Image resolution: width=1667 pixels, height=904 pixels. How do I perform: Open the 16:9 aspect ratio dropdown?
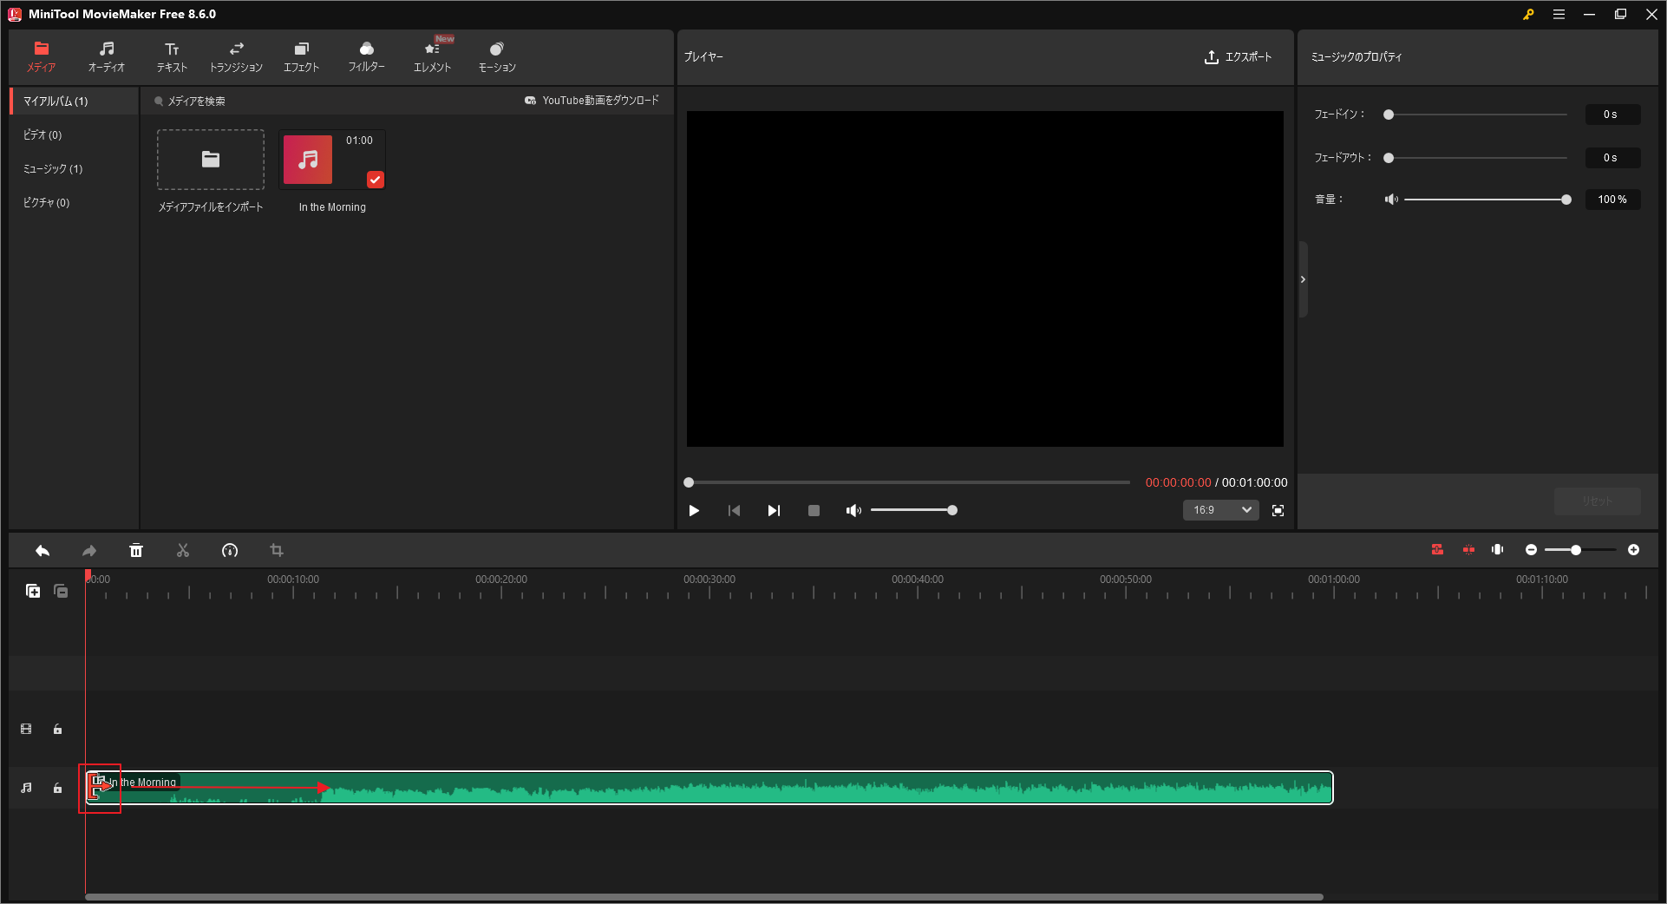1220,510
